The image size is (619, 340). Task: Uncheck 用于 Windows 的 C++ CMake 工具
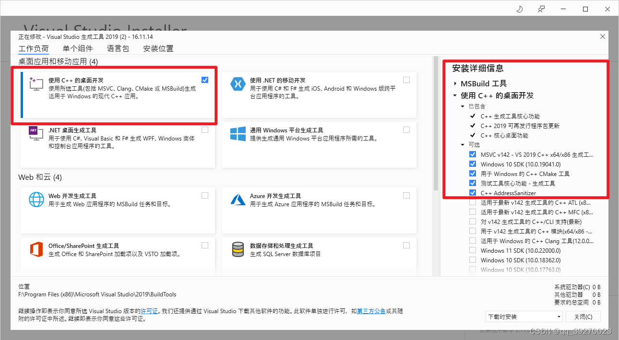click(473, 174)
